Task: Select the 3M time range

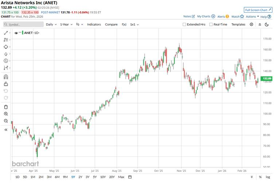Action: click(x=49, y=177)
